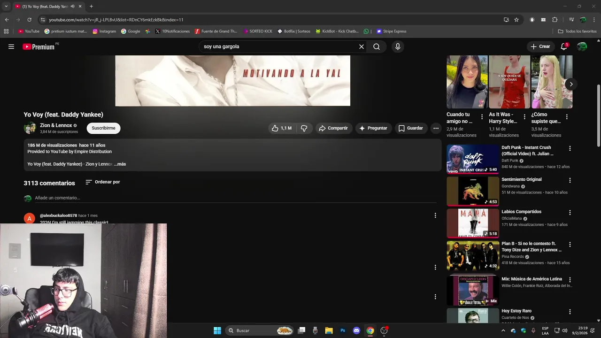Screen dimensions: 601x338
Task: Click the Añade un comentario field
Action: 235,198
